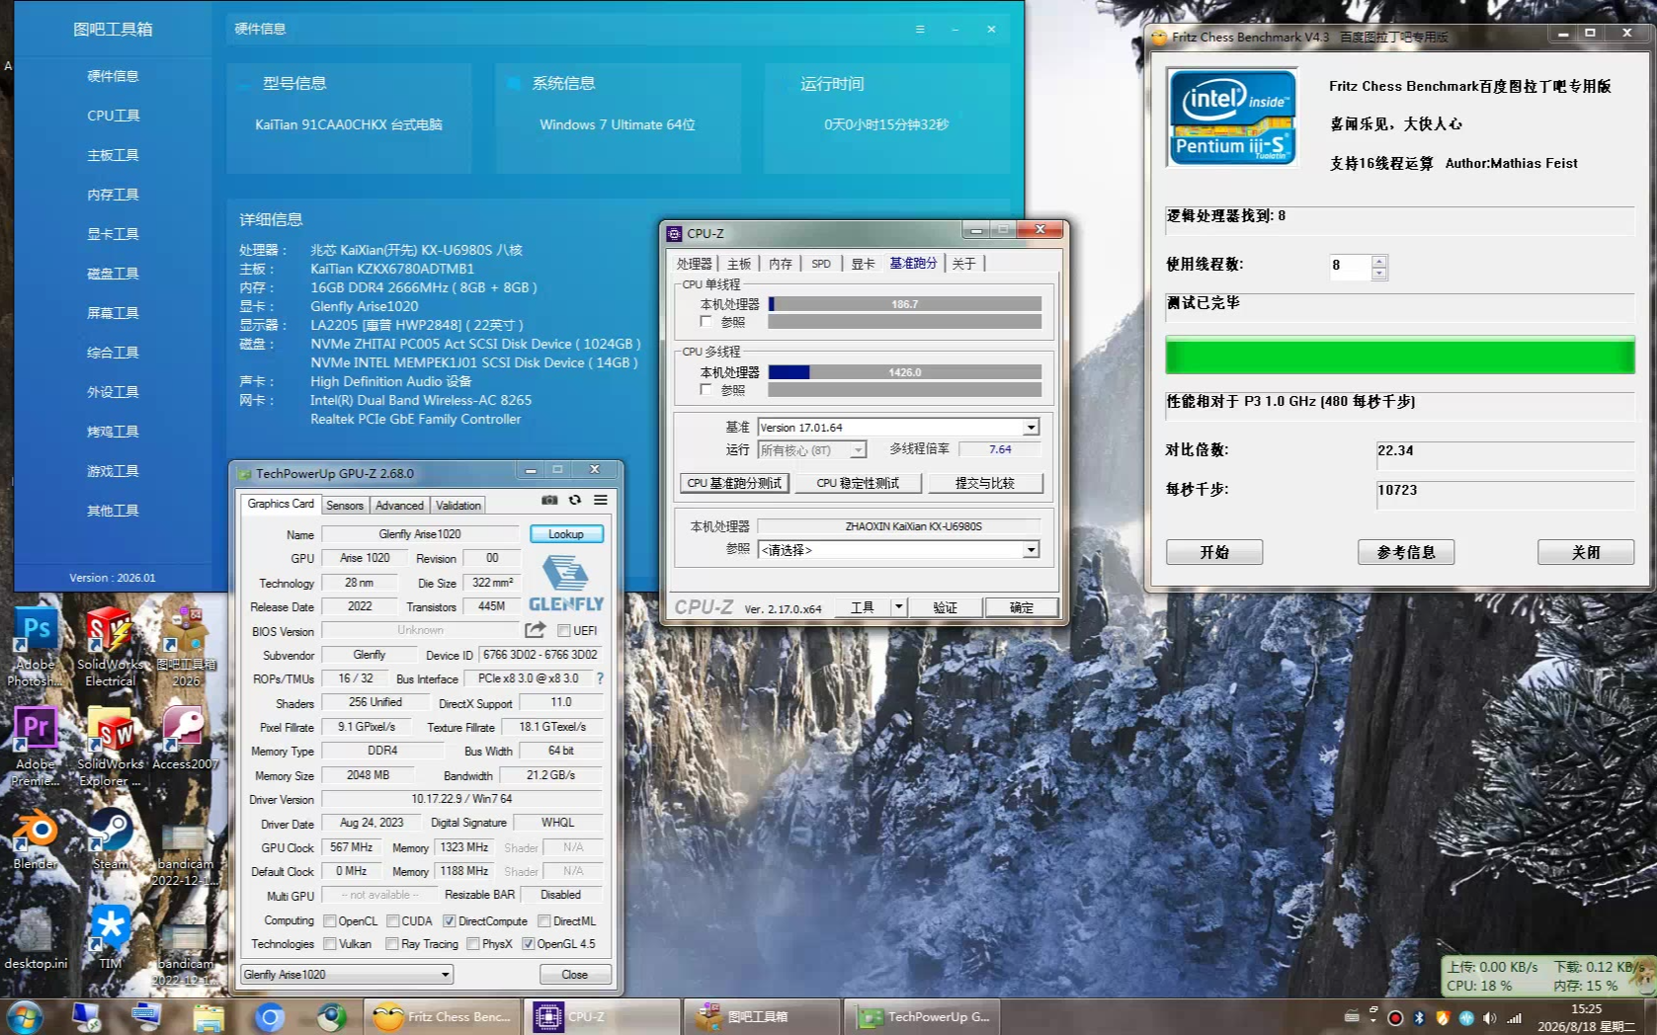Image resolution: width=1657 pixels, height=1035 pixels.
Task: Take a GPU-Z screenshot with the camera icon
Action: tap(549, 500)
